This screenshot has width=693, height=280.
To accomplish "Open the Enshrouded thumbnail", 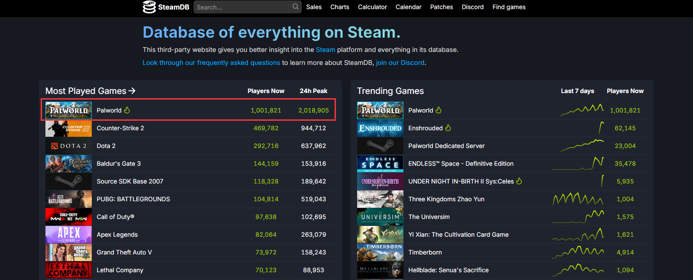I will [x=380, y=128].
